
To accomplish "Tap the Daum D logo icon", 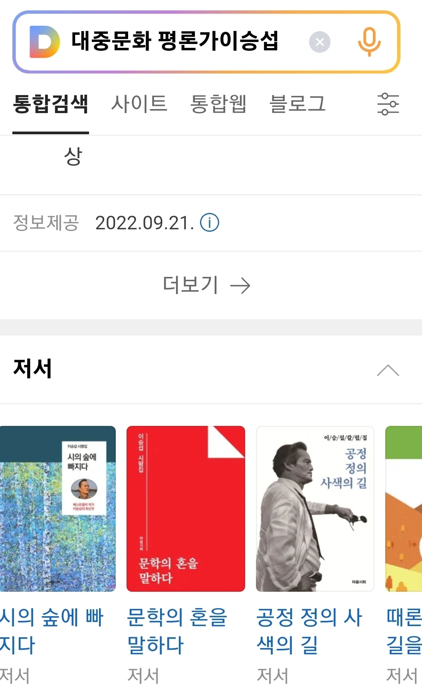I will click(45, 42).
